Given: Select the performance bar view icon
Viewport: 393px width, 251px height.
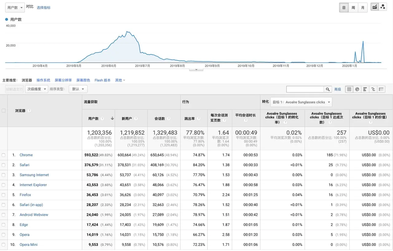Looking at the screenshot, I should pyautogui.click(x=365, y=89).
